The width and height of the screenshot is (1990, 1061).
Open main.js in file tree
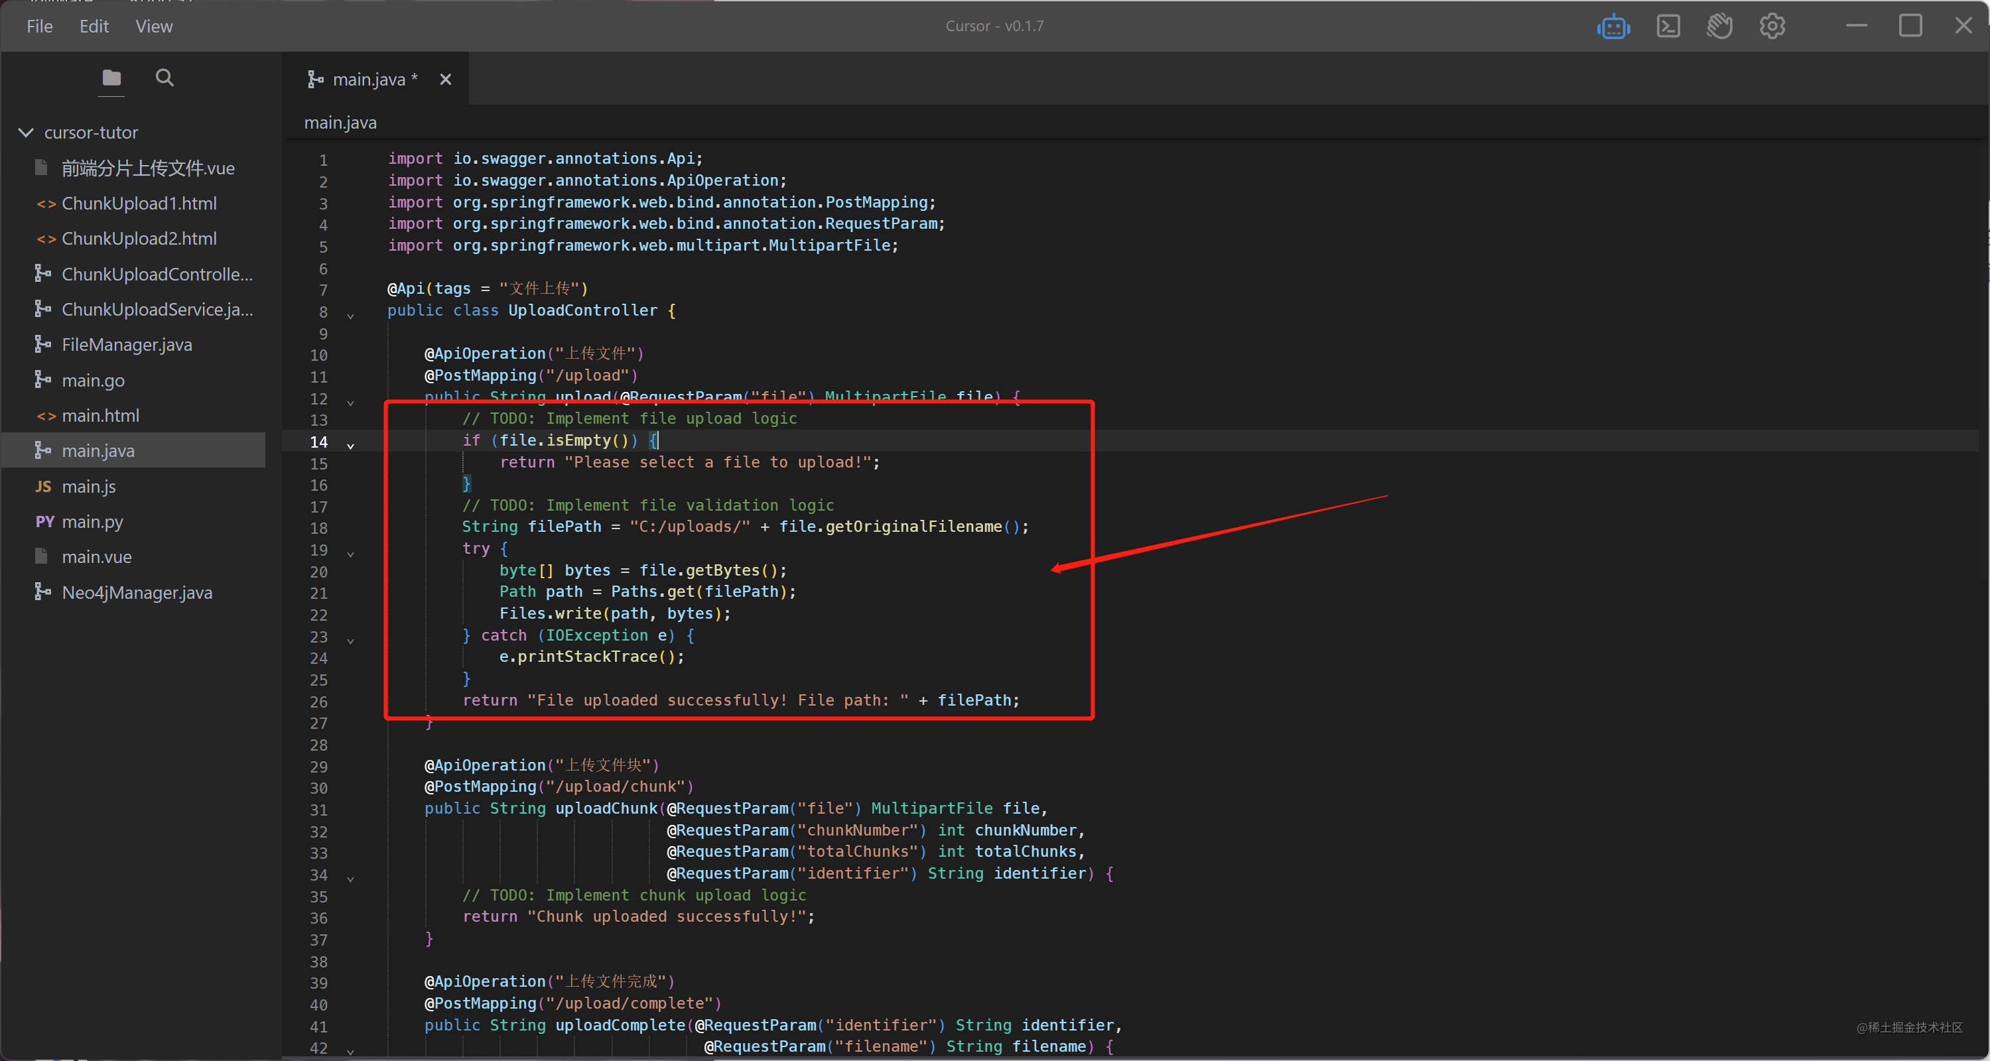click(89, 487)
